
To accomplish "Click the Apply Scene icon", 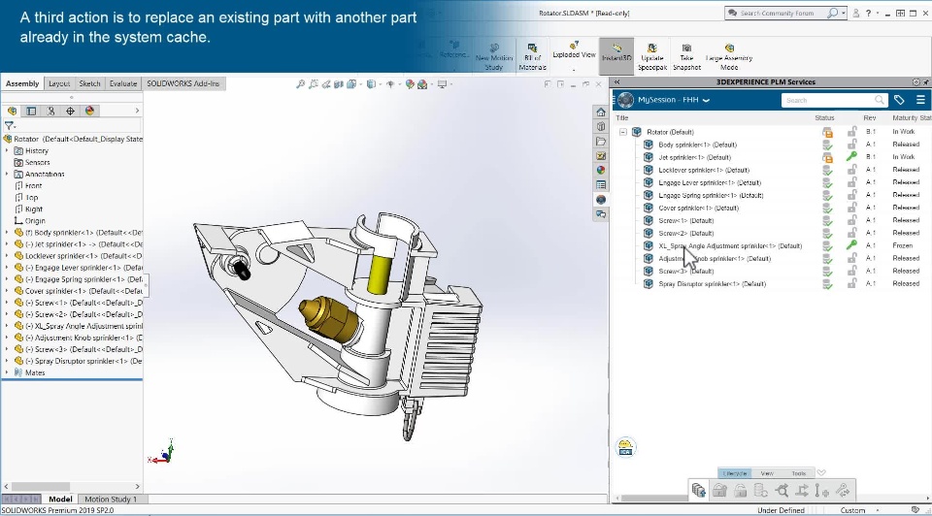I will click(422, 84).
